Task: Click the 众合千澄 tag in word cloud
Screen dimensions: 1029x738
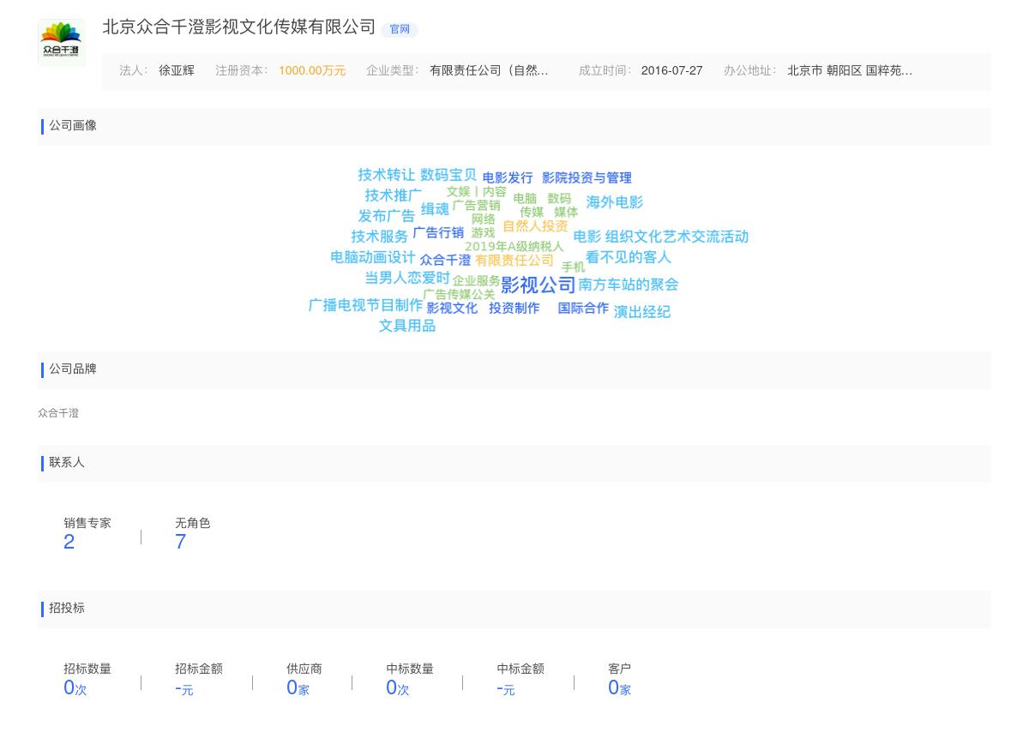Action: (445, 261)
